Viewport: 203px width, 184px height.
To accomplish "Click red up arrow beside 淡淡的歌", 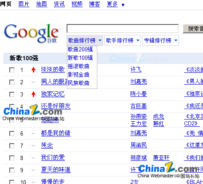I will coord(33,70).
